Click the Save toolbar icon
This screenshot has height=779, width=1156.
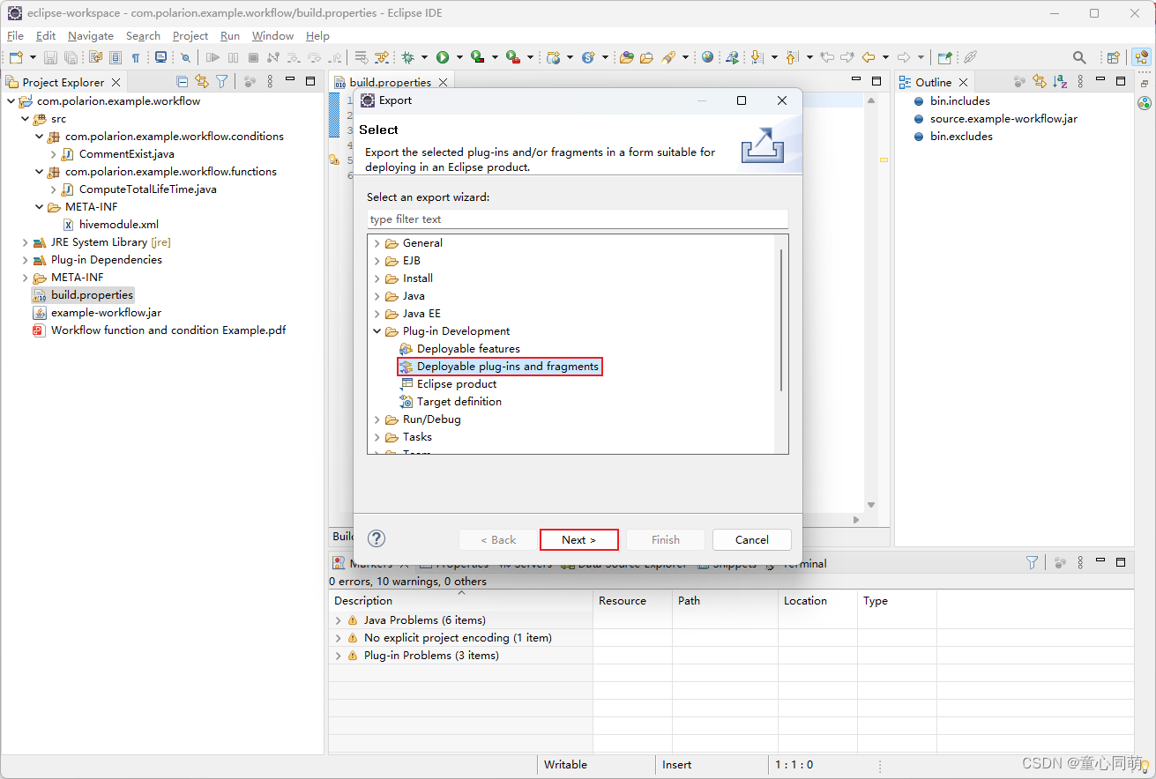coord(50,57)
